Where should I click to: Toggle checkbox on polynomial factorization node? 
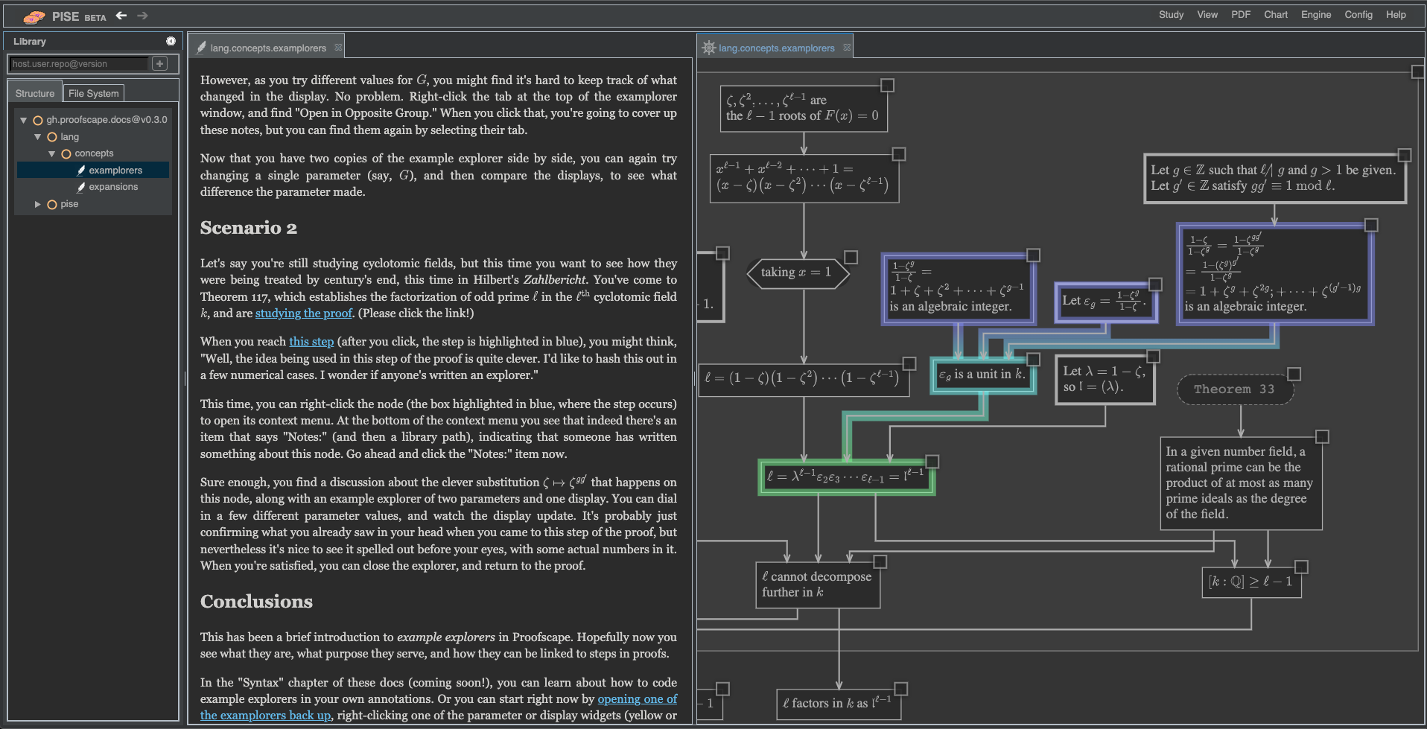899,154
